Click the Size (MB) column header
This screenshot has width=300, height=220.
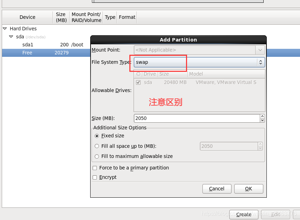tap(61, 17)
